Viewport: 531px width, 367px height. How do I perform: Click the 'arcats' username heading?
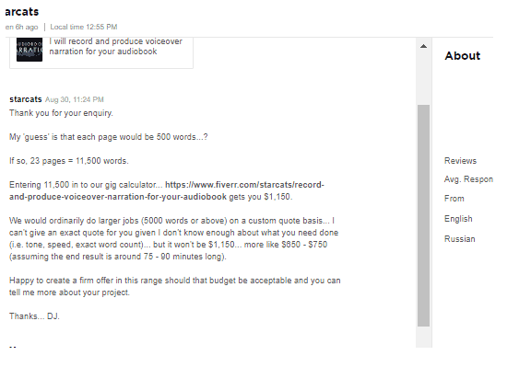[x=22, y=11]
